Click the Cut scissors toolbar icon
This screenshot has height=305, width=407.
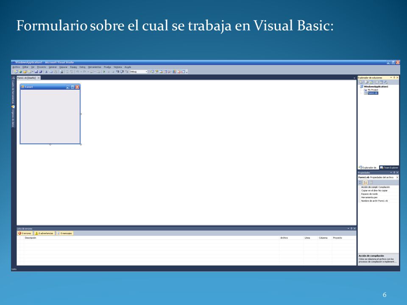(46, 72)
